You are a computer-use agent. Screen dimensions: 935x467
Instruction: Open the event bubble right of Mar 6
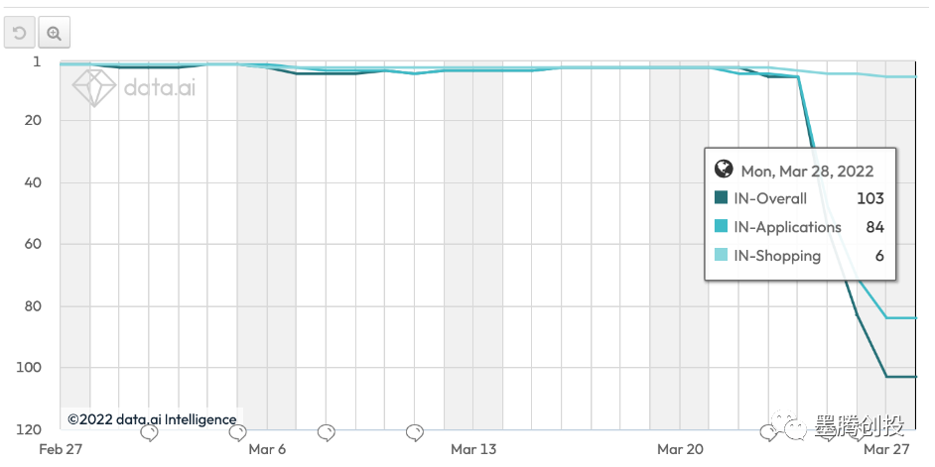point(327,432)
